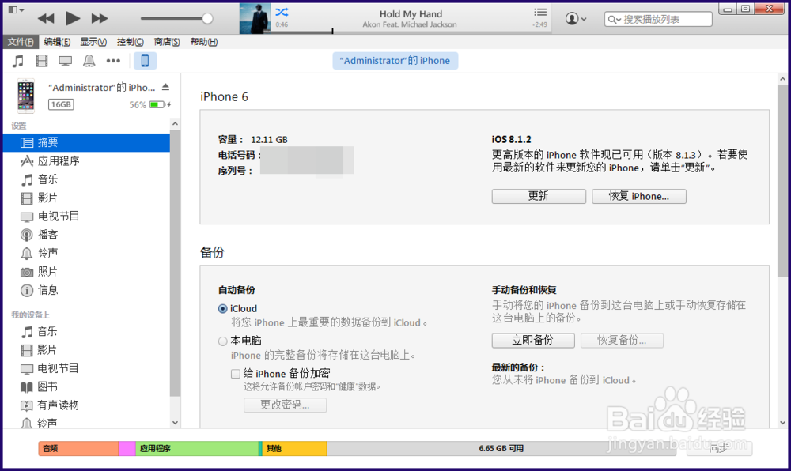
Task: Switch to Music library icon
Action: coord(18,61)
